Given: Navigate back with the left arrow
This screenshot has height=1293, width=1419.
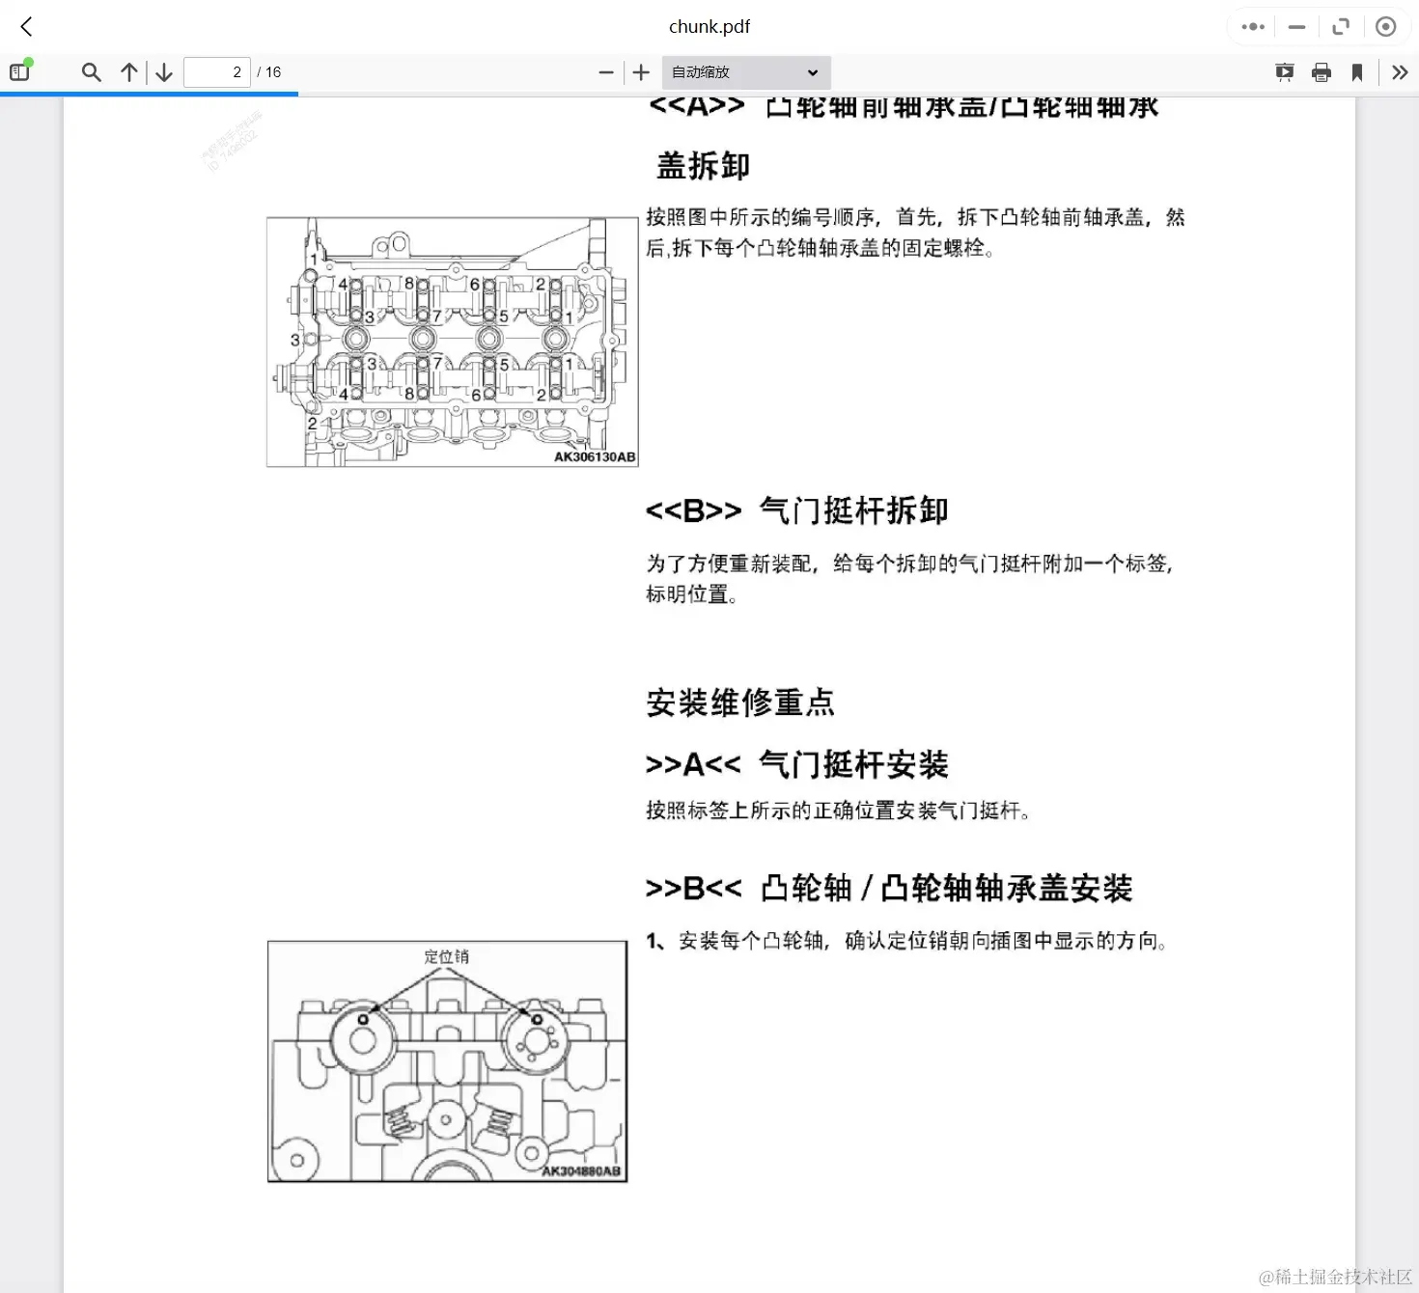Looking at the screenshot, I should (x=25, y=26).
